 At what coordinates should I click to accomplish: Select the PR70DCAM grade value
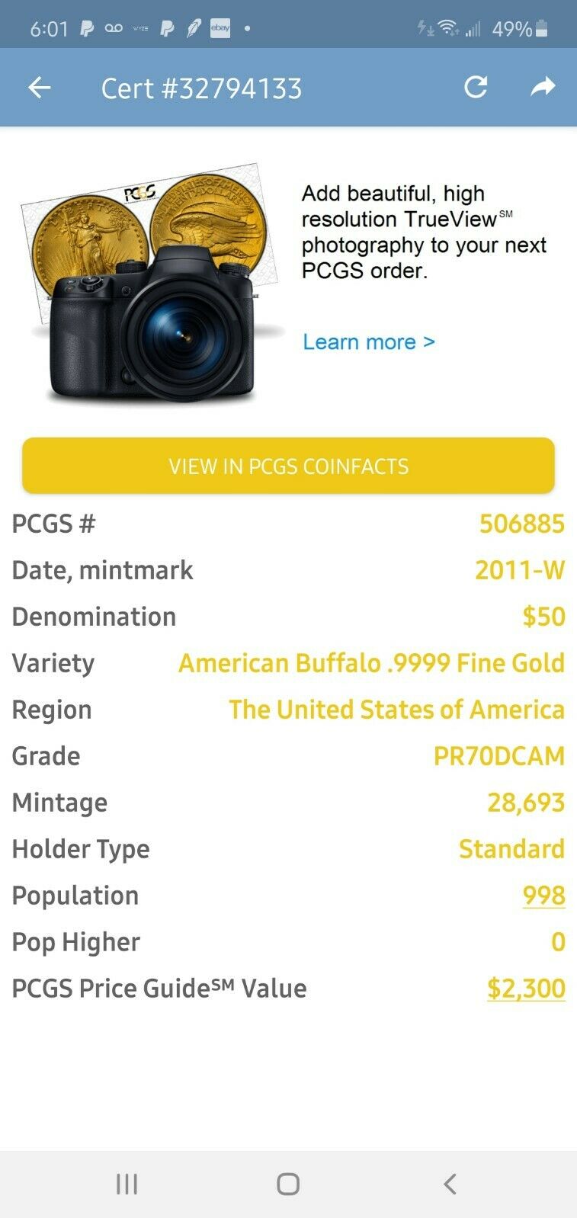pyautogui.click(x=499, y=756)
